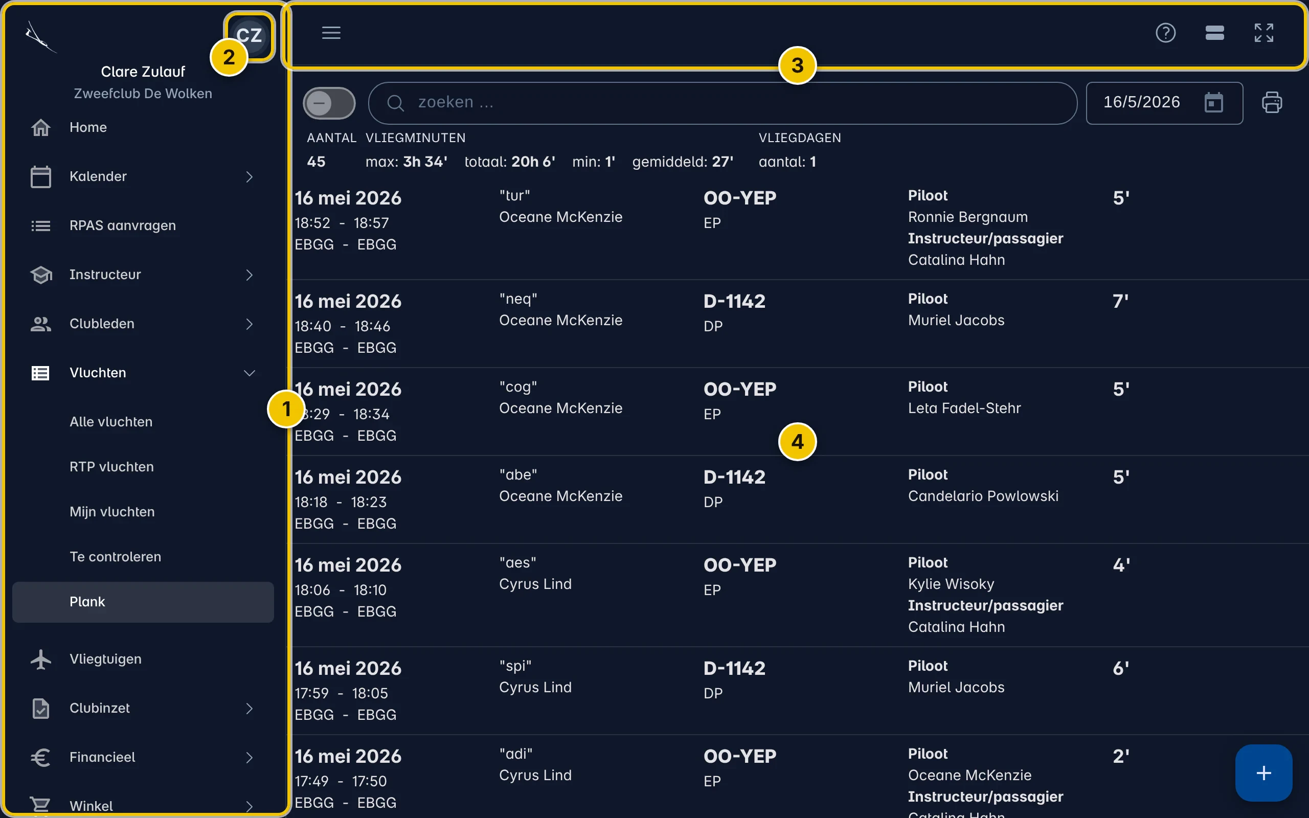
Task: Add a new flight with plus button
Action: (1263, 773)
